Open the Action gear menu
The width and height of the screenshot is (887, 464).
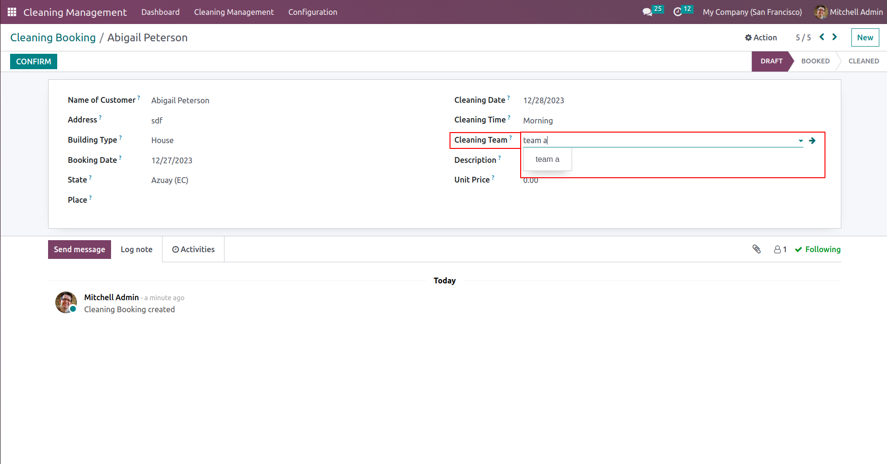point(761,37)
